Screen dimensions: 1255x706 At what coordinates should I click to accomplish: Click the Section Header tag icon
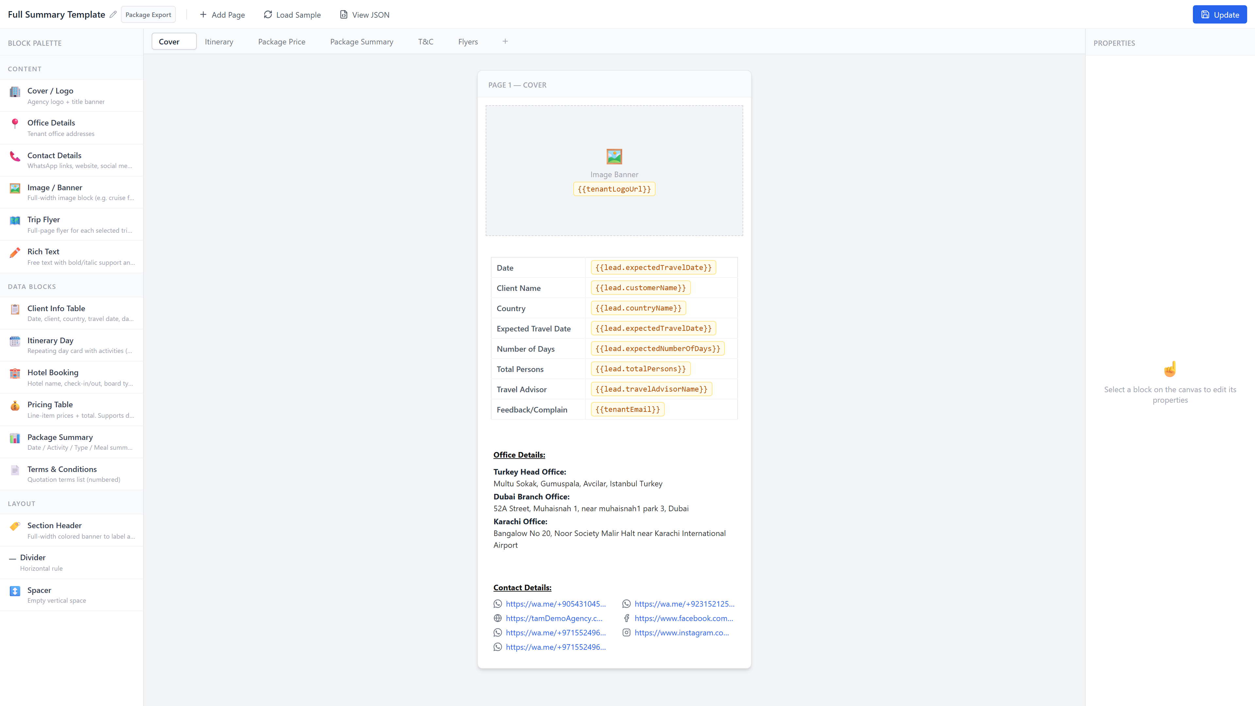click(x=15, y=526)
